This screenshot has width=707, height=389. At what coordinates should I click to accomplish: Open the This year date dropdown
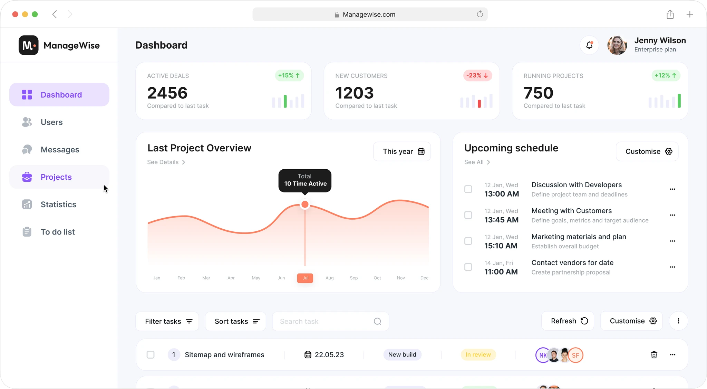tap(402, 151)
